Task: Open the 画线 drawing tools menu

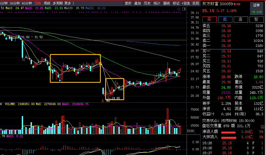Action: click(166, 3)
